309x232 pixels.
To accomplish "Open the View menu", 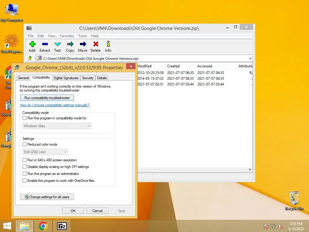I will coord(52,36).
